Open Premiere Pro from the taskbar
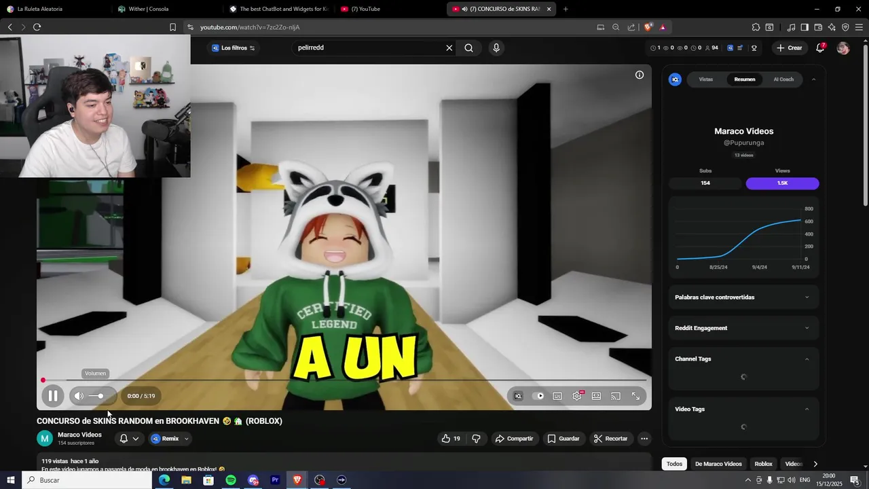This screenshot has height=489, width=869. coord(275,480)
